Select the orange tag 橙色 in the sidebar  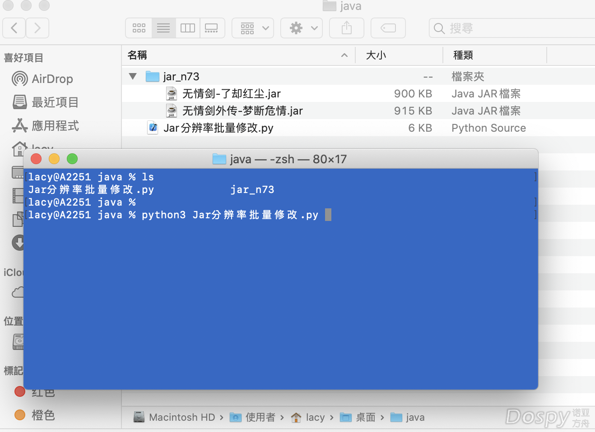tap(35, 415)
